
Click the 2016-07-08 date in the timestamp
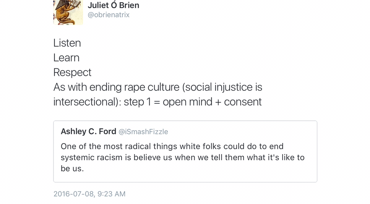pyautogui.click(x=74, y=194)
